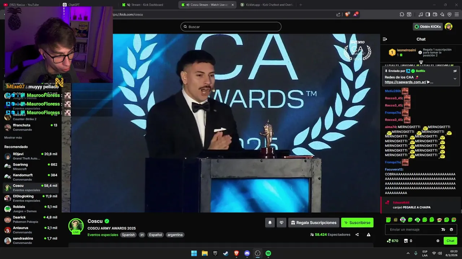
Task: Open Windows Start menu
Action: [x=194, y=253]
